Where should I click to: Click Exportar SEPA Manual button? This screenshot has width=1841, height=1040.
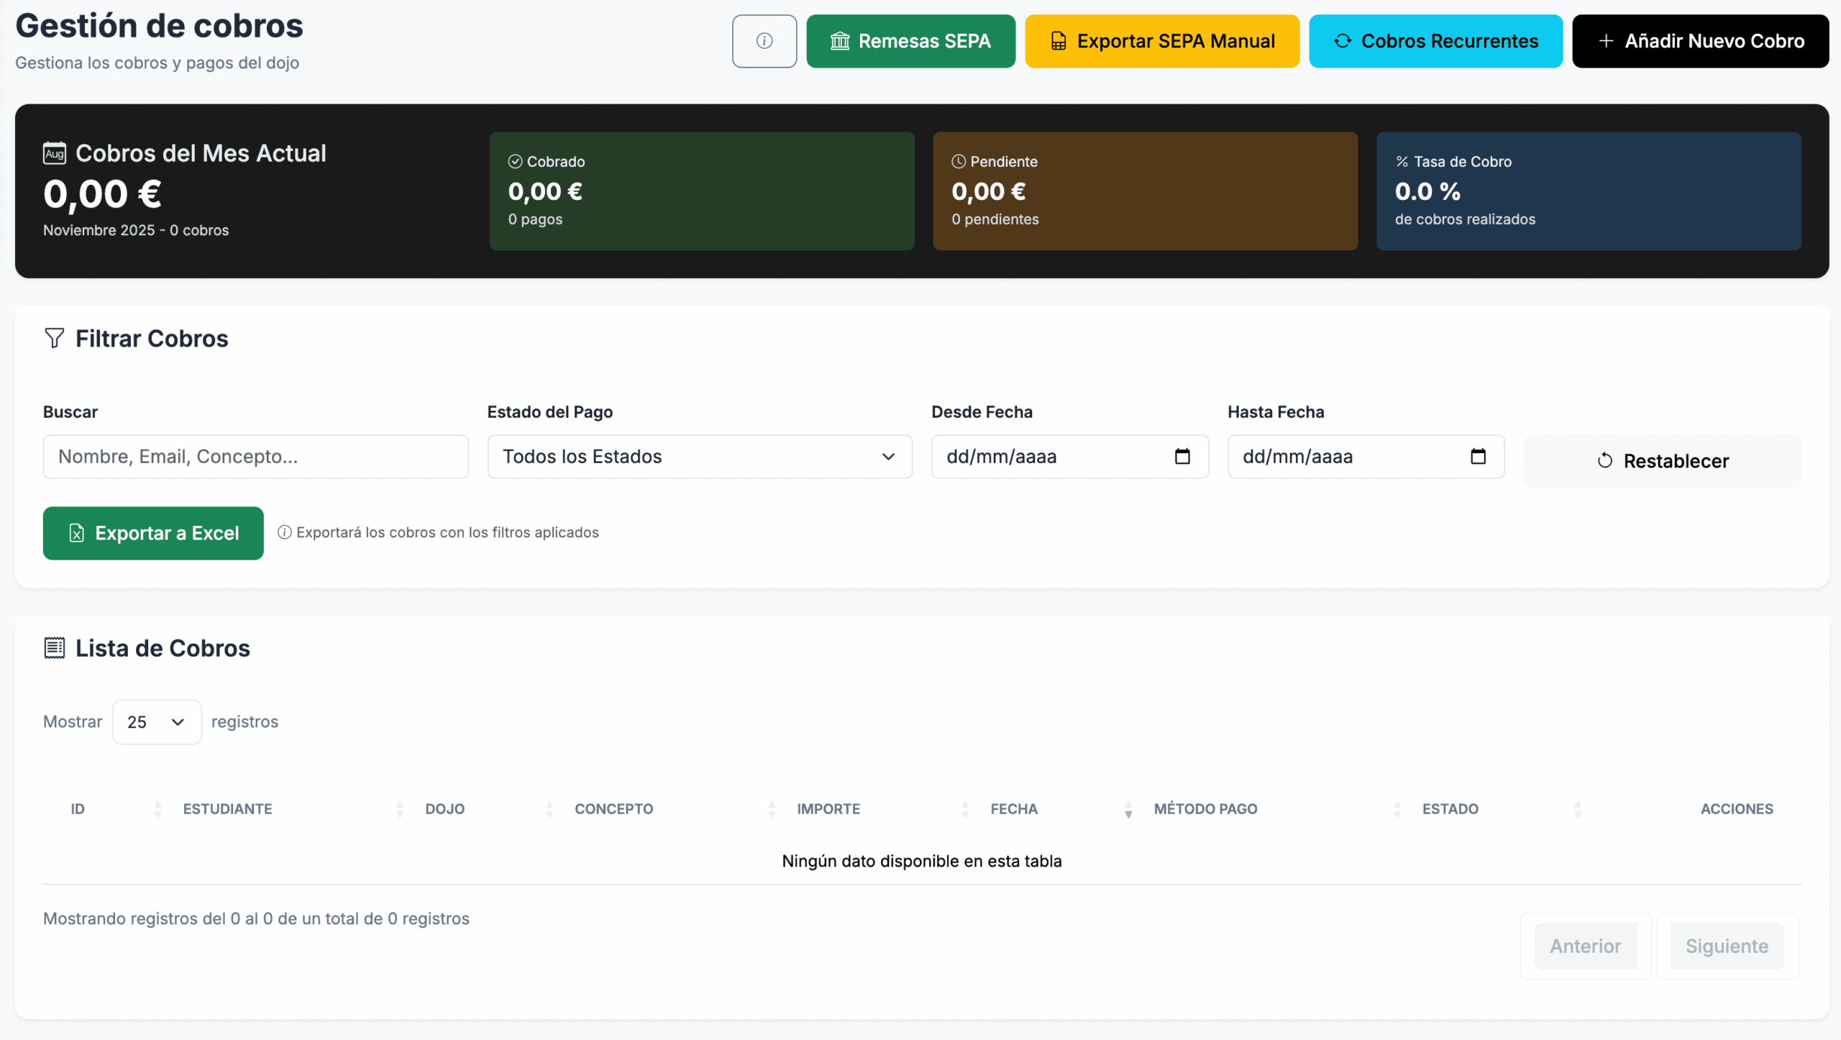pos(1161,41)
